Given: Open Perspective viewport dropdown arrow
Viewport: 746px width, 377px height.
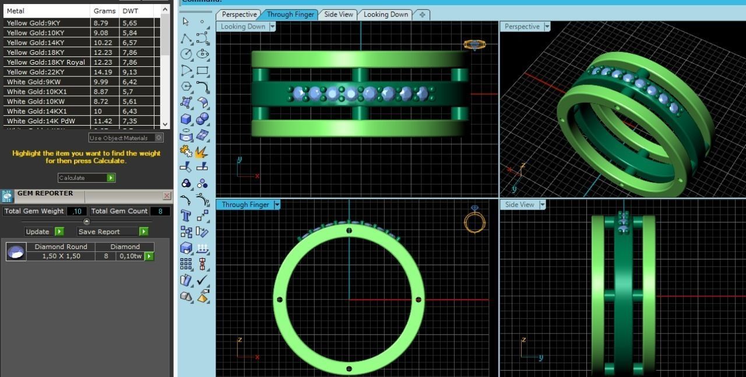Looking at the screenshot, I should 547,27.
